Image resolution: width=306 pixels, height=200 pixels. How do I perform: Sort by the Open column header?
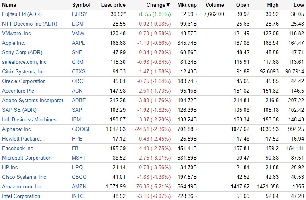[243, 5]
